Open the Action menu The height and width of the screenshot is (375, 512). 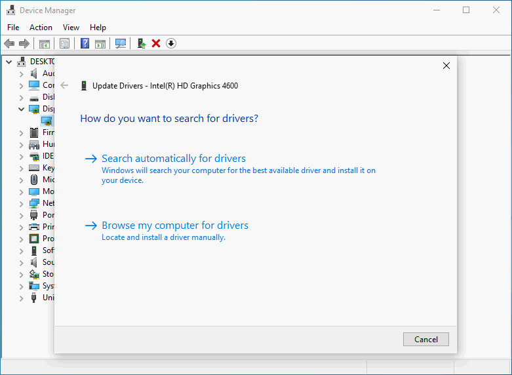(x=41, y=28)
